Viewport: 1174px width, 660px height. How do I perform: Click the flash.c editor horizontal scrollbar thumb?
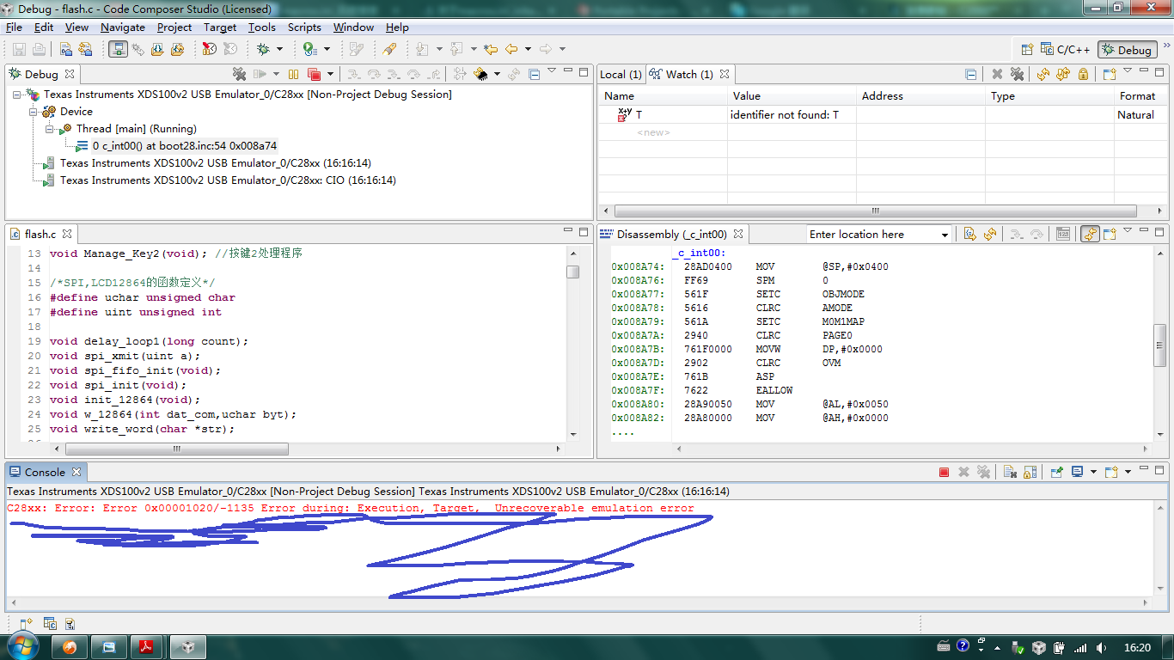coord(177,449)
